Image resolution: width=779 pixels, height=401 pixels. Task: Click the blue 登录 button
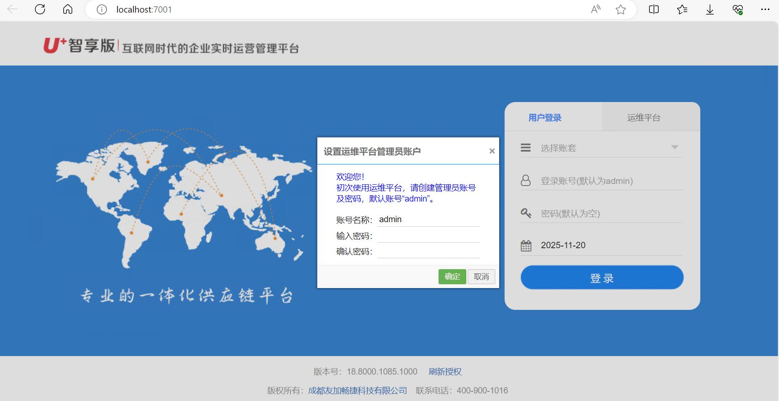point(602,278)
